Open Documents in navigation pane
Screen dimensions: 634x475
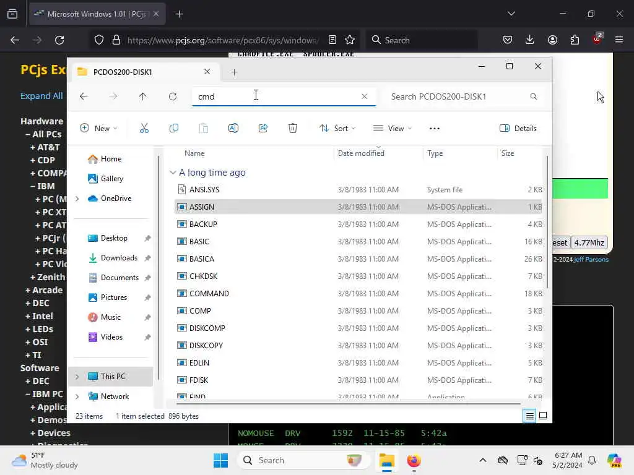113,278
